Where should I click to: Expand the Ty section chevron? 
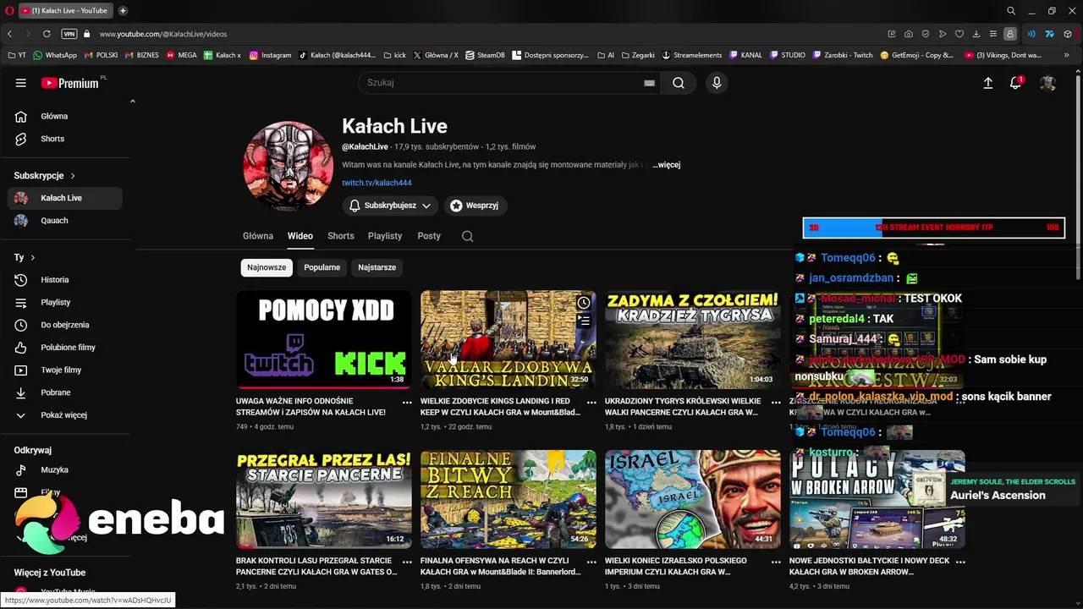click(33, 257)
